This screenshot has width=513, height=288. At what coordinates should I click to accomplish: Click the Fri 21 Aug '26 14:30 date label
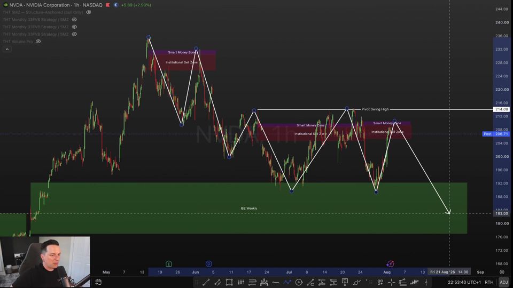coord(449,272)
